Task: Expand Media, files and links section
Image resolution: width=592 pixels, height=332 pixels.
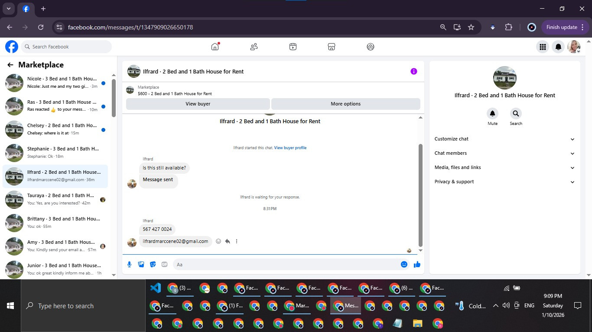Action: click(504, 167)
